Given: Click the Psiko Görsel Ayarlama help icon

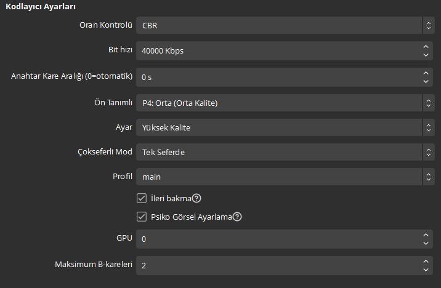Looking at the screenshot, I should tap(237, 217).
